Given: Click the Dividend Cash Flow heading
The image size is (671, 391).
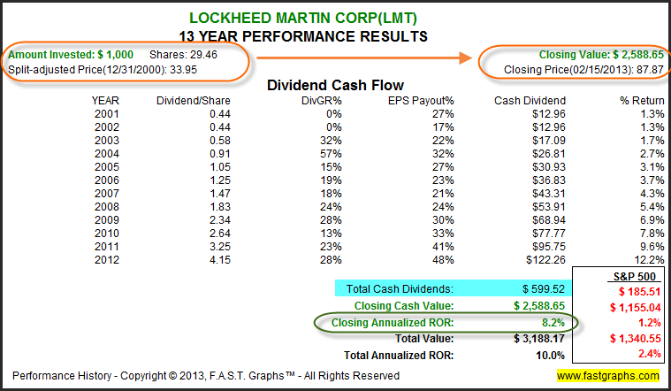Looking at the screenshot, I should [336, 85].
